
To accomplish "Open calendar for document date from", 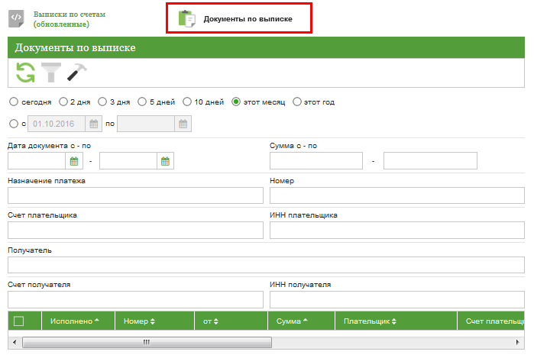I will click(75, 161).
